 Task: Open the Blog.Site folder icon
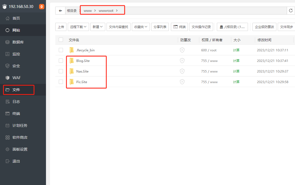(71, 61)
